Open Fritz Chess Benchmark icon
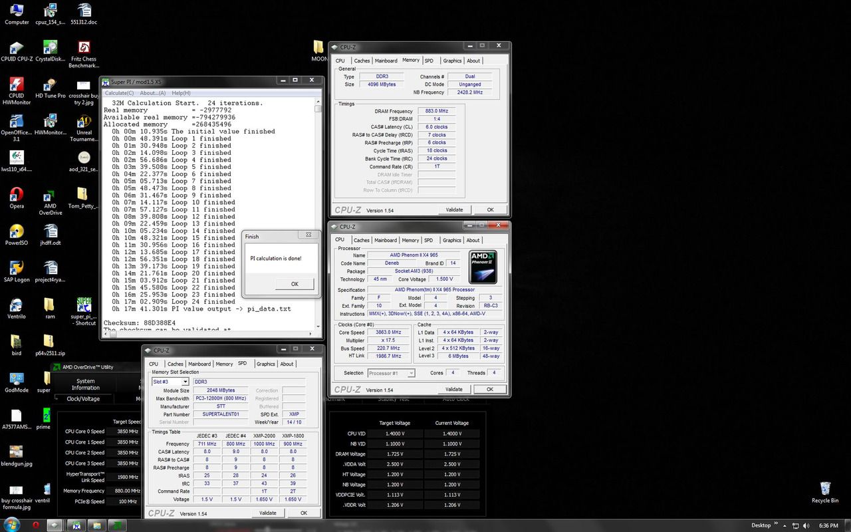The image size is (851, 532). 84,55
